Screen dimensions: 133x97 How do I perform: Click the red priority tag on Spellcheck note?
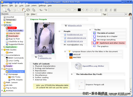[97, 43]
